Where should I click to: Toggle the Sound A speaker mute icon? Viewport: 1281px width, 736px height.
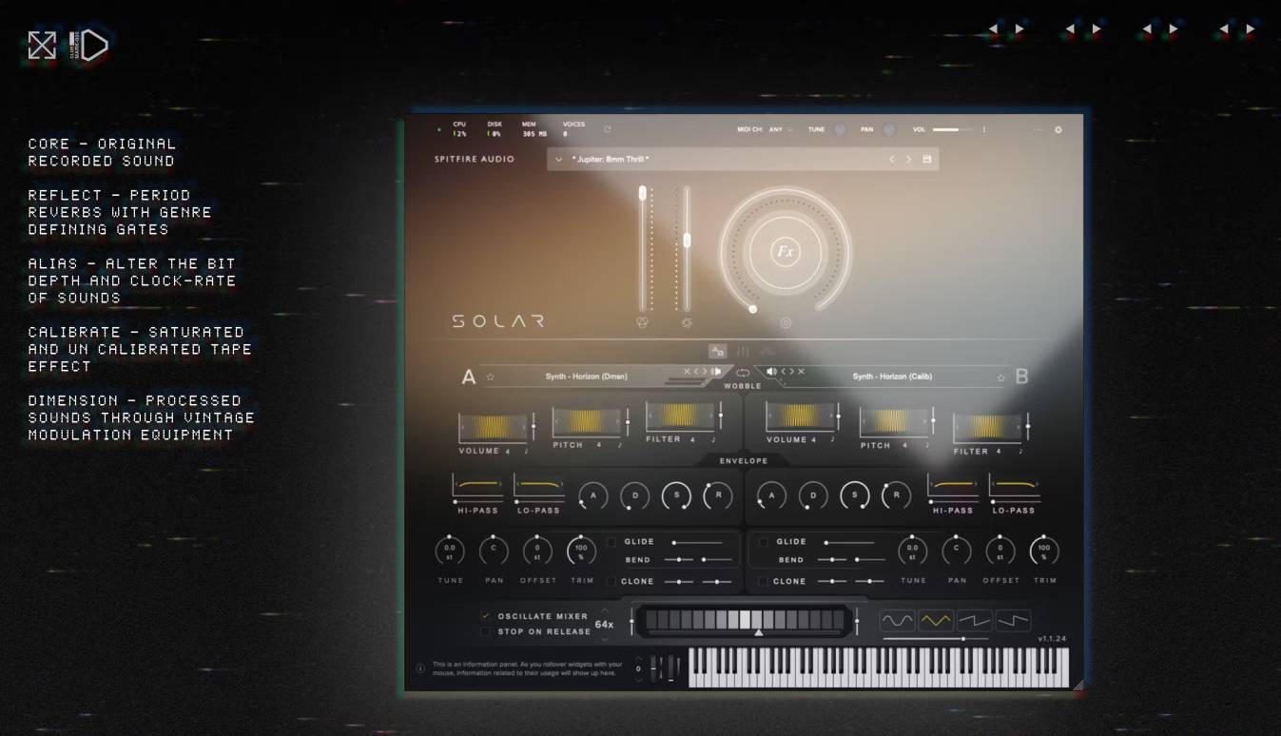[716, 371]
